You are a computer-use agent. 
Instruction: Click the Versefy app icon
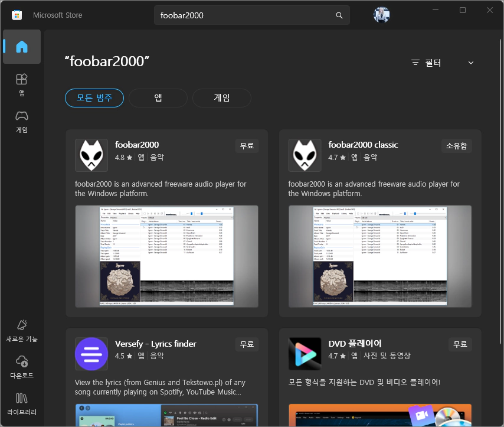[91, 354]
